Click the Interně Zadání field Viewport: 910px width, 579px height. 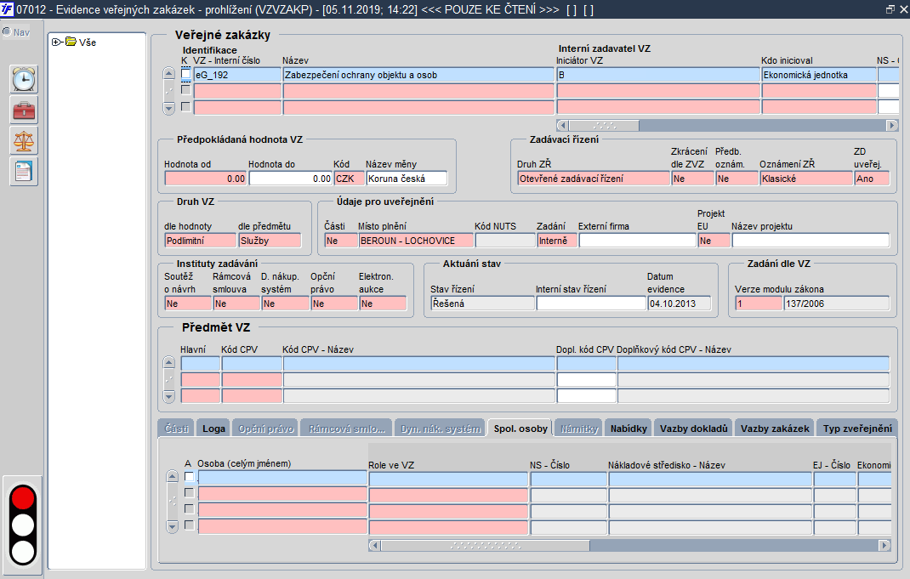point(556,241)
